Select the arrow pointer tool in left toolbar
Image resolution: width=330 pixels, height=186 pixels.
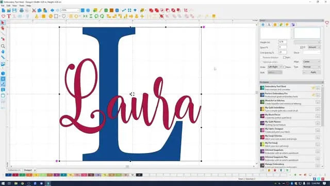(3, 23)
